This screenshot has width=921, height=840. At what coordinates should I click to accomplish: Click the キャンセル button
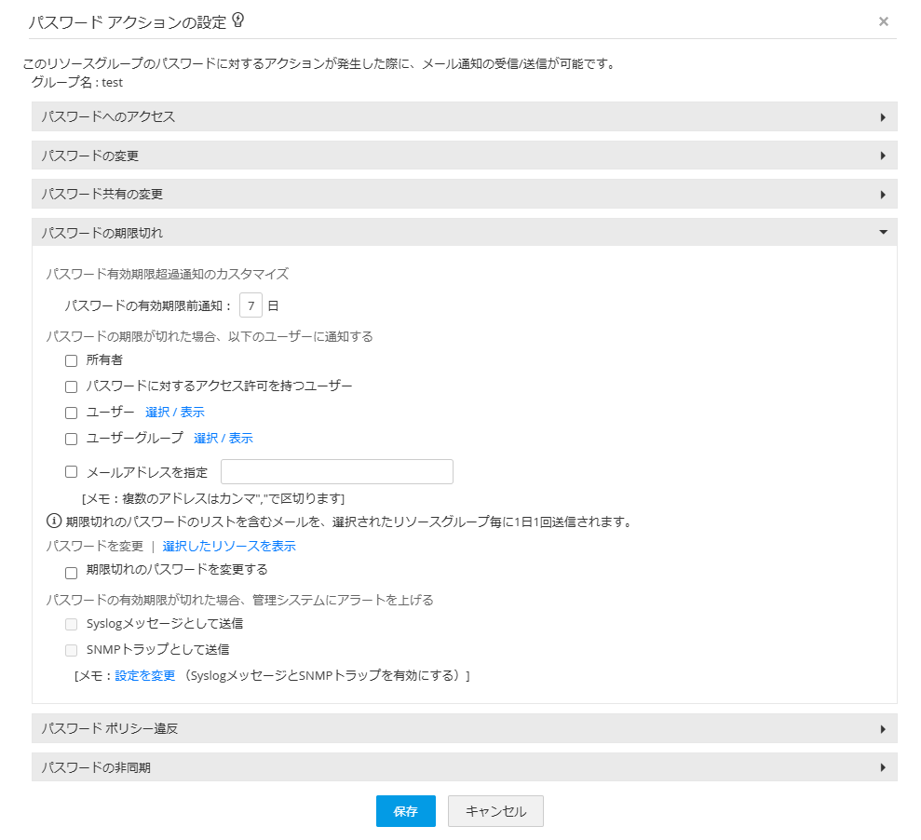click(495, 811)
